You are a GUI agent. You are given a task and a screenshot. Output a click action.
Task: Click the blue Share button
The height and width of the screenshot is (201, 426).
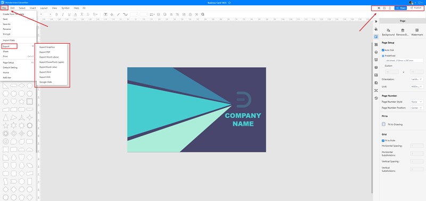pos(401,8)
